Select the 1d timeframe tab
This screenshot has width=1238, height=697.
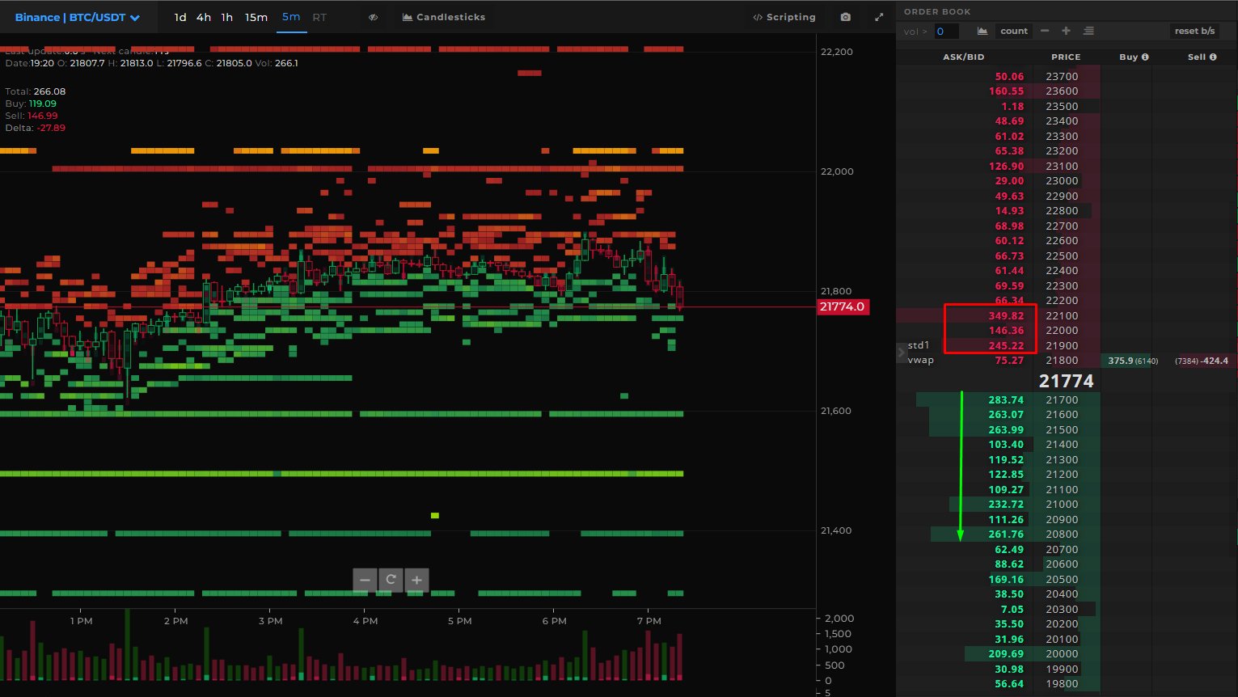pos(180,17)
